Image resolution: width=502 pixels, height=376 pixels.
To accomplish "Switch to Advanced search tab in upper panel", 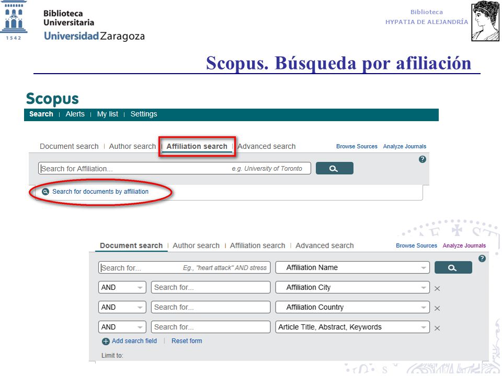I will pyautogui.click(x=266, y=146).
